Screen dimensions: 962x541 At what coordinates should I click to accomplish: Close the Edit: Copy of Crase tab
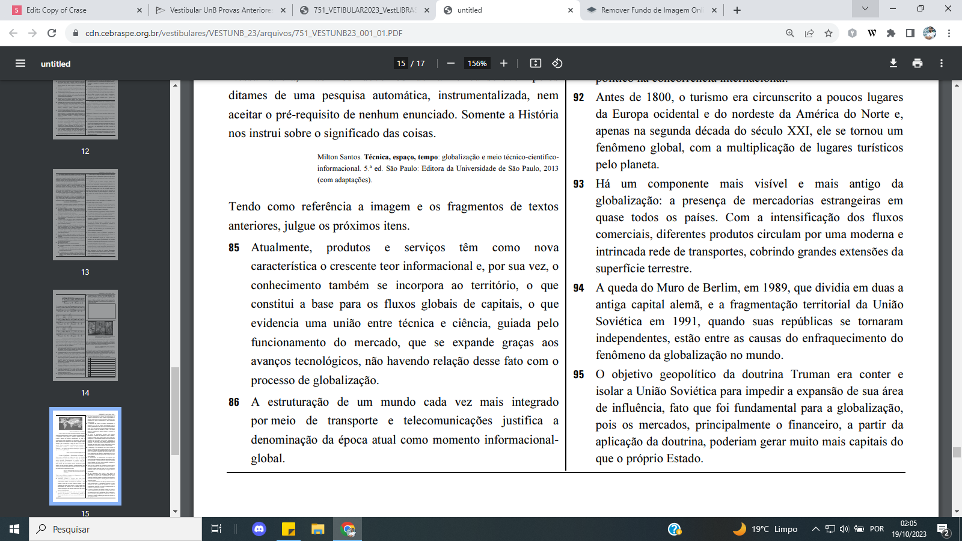[139, 10]
